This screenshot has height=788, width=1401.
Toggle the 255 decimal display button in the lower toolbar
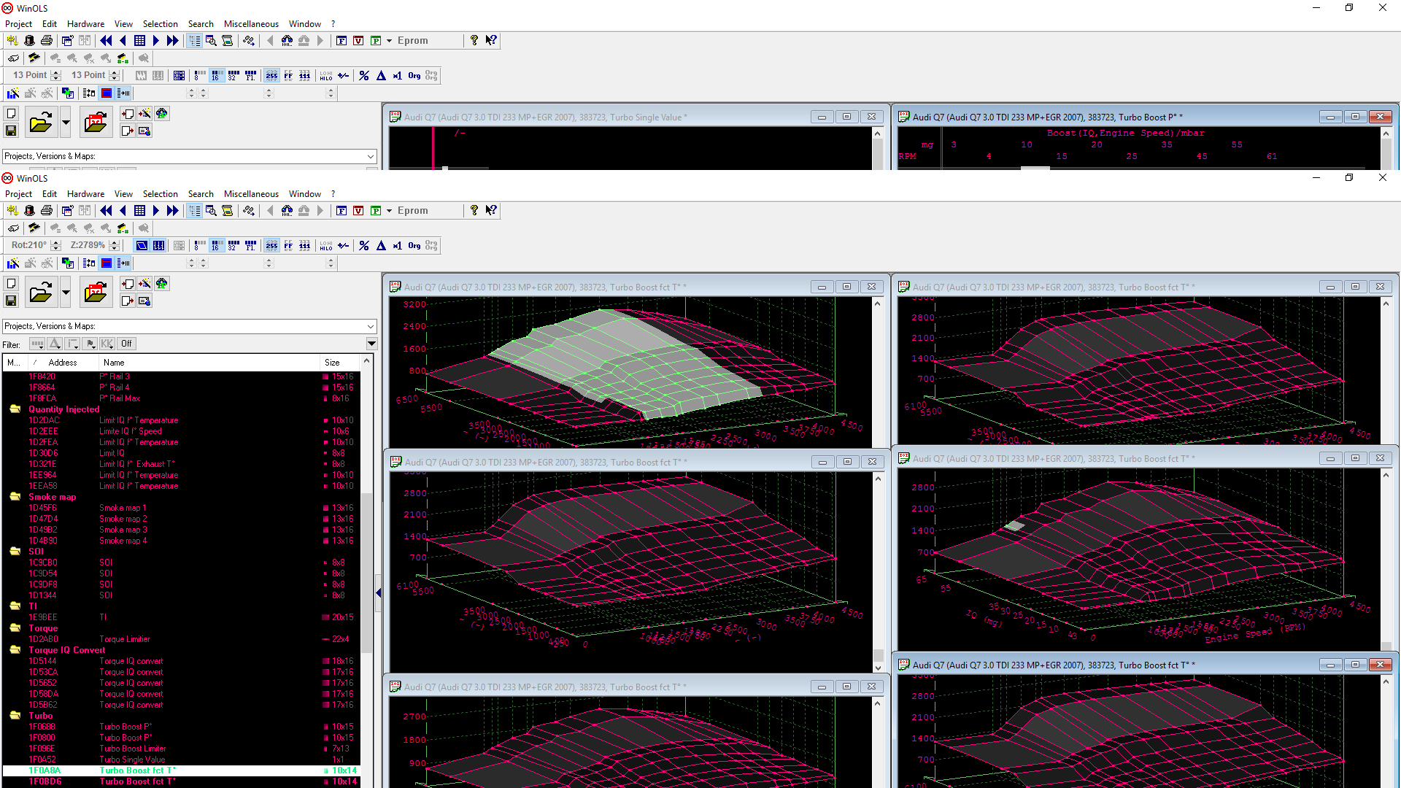[x=271, y=246]
